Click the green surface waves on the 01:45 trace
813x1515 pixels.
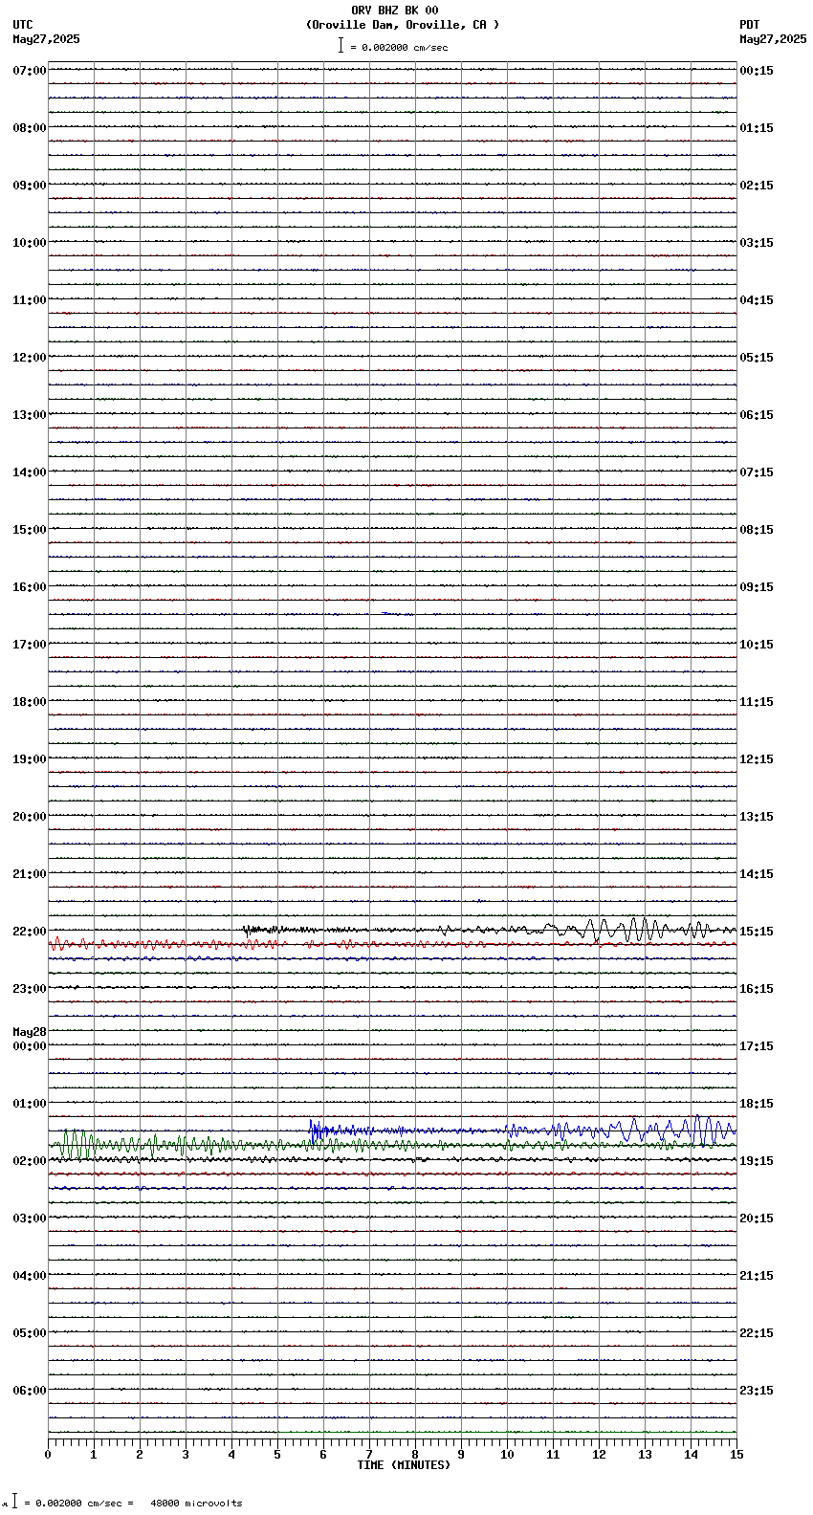coord(77,1143)
